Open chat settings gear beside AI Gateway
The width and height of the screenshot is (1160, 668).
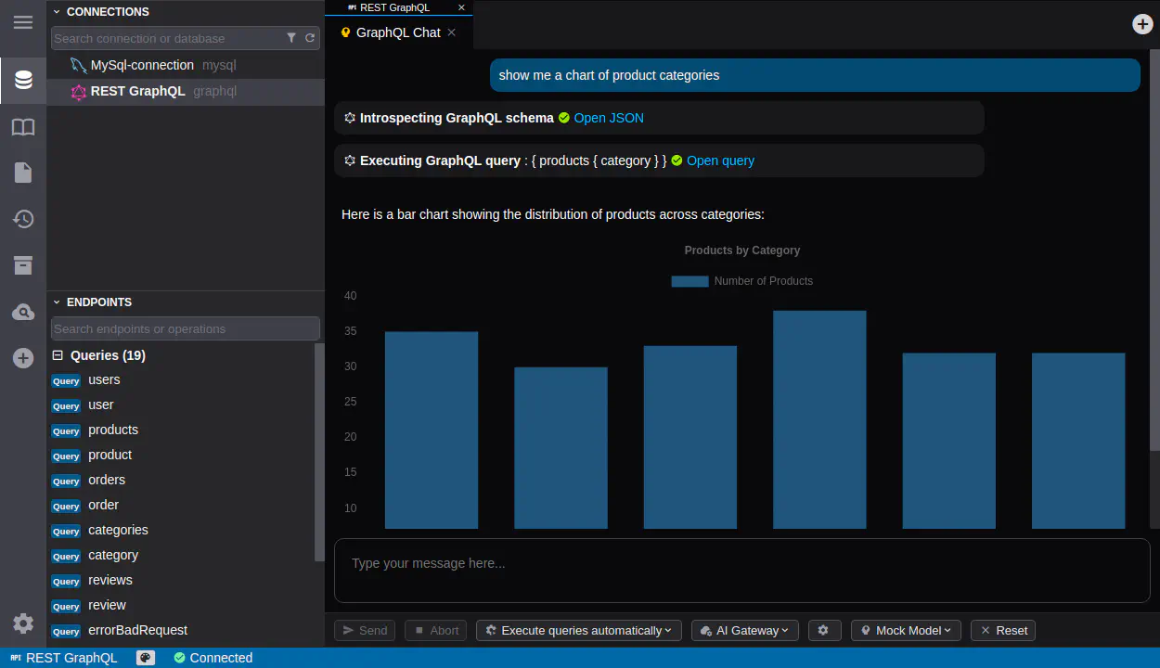823,630
